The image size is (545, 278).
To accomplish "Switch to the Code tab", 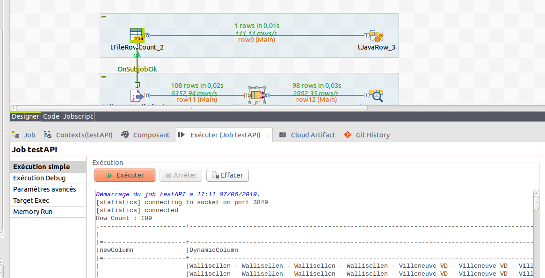I will pyautogui.click(x=51, y=116).
